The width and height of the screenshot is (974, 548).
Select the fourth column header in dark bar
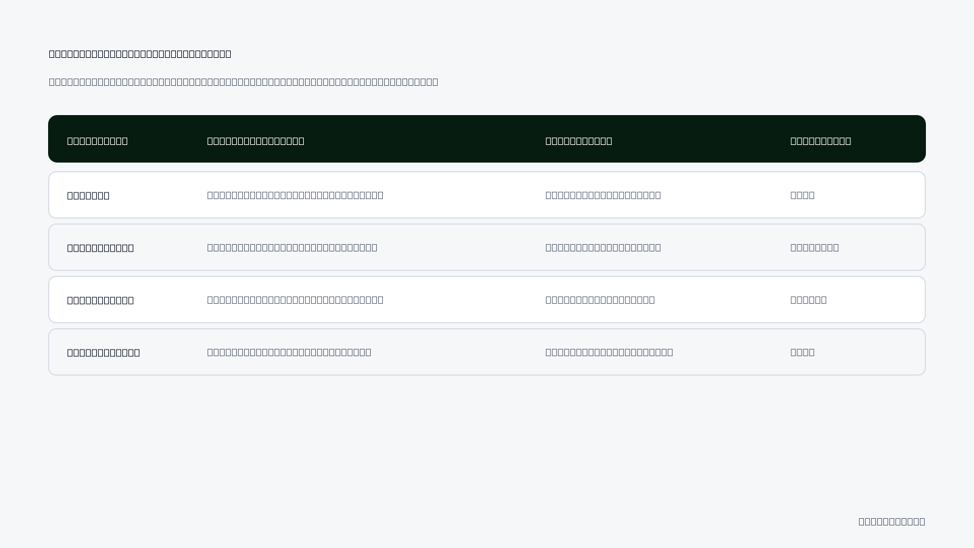click(x=821, y=141)
